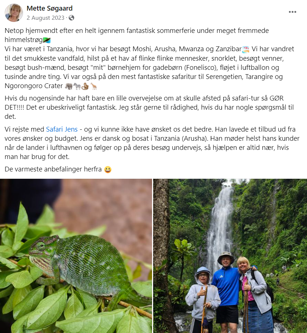This screenshot has height=333, width=307.
Task: Click the beach umbrella emoji after Zanzibar
Action: coord(246,49)
